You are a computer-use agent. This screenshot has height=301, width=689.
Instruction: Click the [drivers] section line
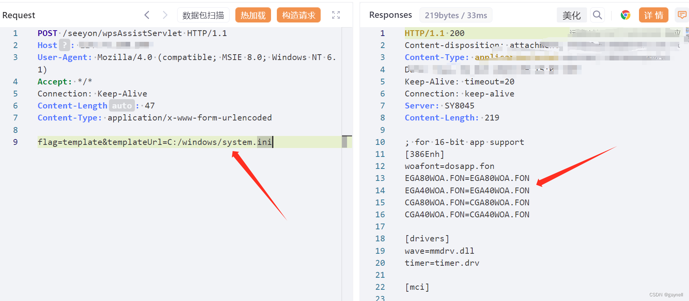point(427,239)
